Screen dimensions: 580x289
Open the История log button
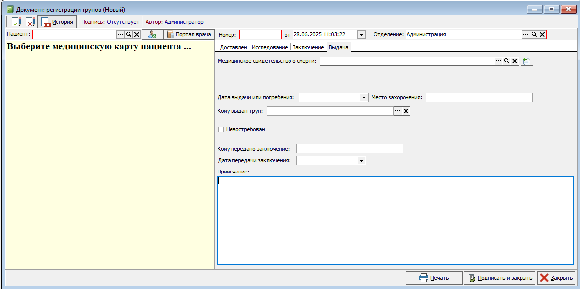[57, 22]
